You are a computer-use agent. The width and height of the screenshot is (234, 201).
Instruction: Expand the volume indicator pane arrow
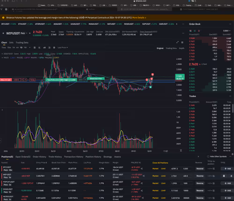click(2, 110)
